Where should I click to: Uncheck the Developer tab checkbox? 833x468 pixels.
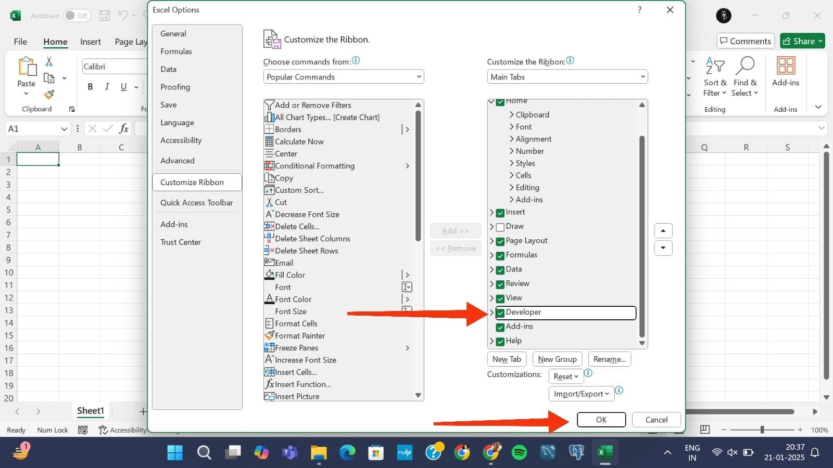tap(500, 313)
